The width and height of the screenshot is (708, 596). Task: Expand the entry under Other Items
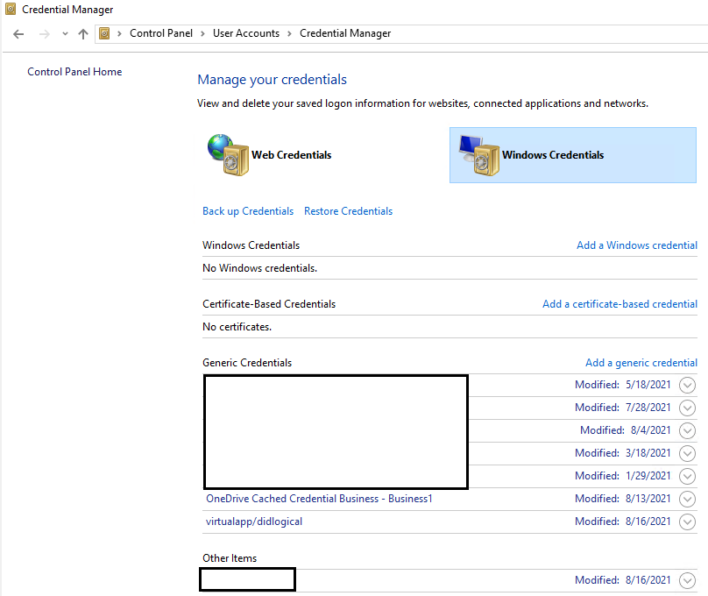[687, 579]
